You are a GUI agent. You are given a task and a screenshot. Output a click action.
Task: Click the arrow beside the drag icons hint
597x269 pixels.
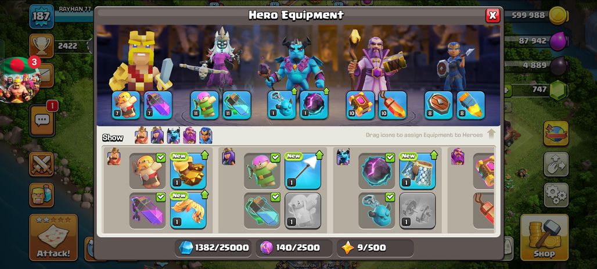[x=491, y=134]
